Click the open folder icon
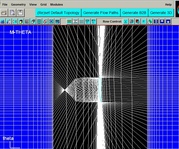 4,13
